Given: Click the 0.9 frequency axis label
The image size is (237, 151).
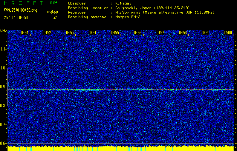Looking at the screenshot, I should click(x=3, y=87).
